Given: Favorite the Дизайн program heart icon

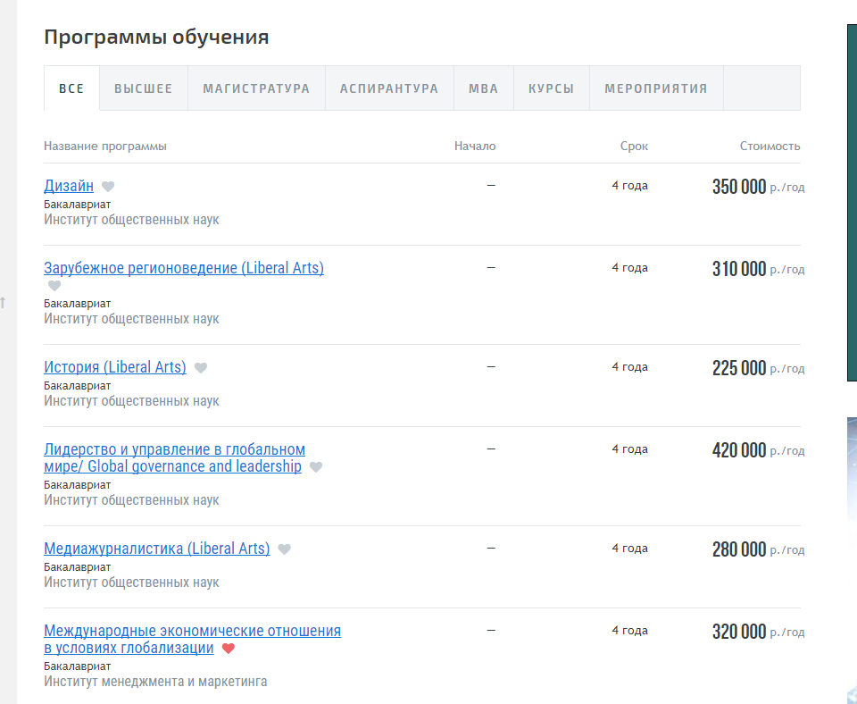Looking at the screenshot, I should pos(108,187).
